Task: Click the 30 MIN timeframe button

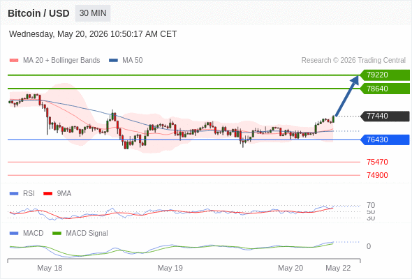Action: [x=93, y=13]
